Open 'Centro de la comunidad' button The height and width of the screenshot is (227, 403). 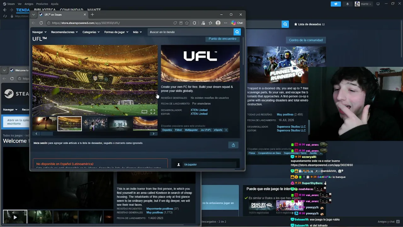coord(306,40)
